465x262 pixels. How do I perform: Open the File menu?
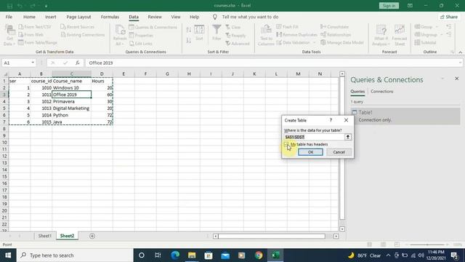pyautogui.click(x=9, y=17)
